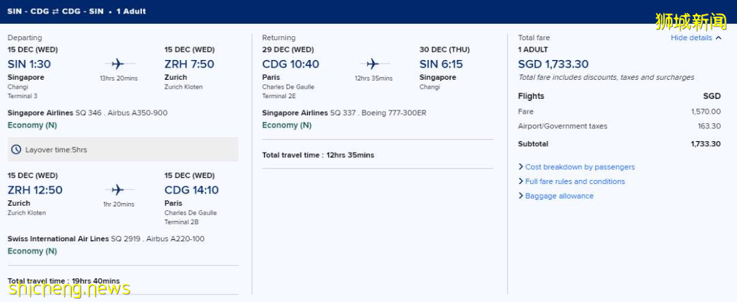Click the SGD 1,733.30 total fare amount
Screen dimensions: 737x302
[x=553, y=64]
